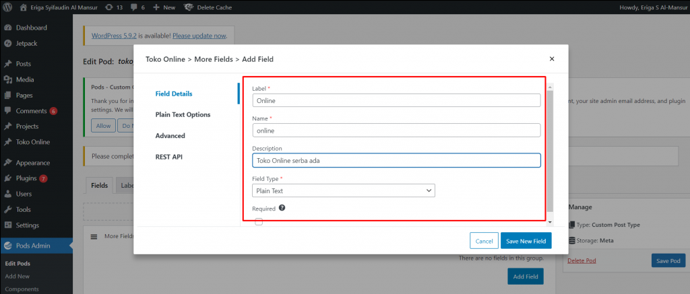The width and height of the screenshot is (690, 294).
Task: Open the updates icon showing 13
Action: coord(114,7)
